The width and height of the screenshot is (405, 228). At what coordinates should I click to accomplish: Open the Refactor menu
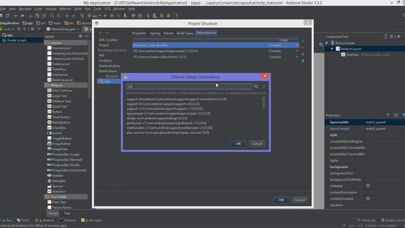[x=65, y=9]
